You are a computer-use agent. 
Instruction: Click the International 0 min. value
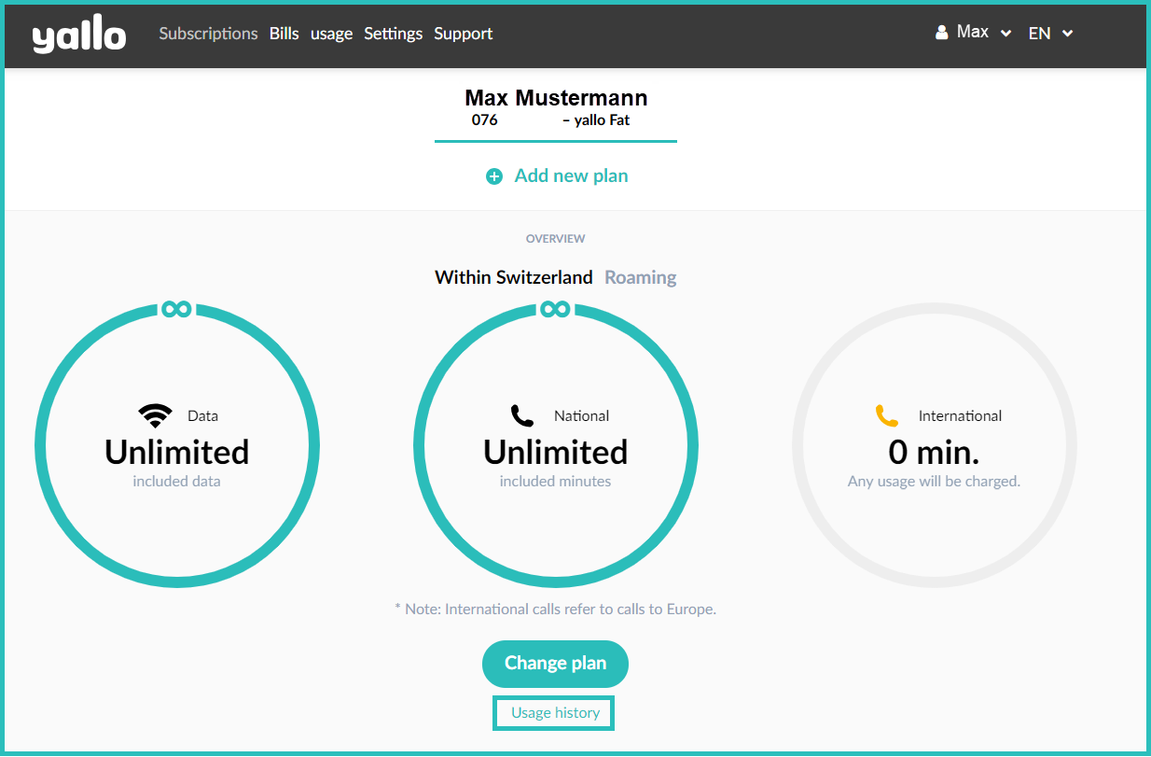tap(935, 452)
